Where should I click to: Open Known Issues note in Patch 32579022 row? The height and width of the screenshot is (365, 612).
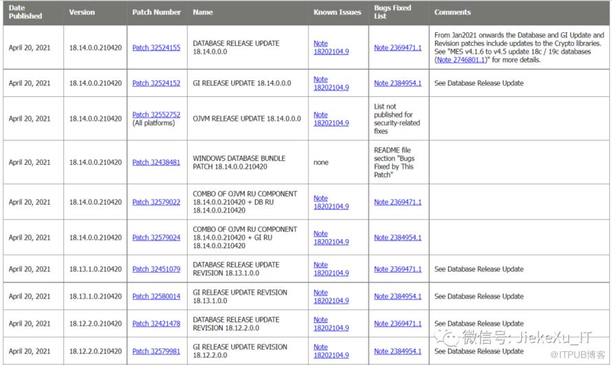[331, 202]
